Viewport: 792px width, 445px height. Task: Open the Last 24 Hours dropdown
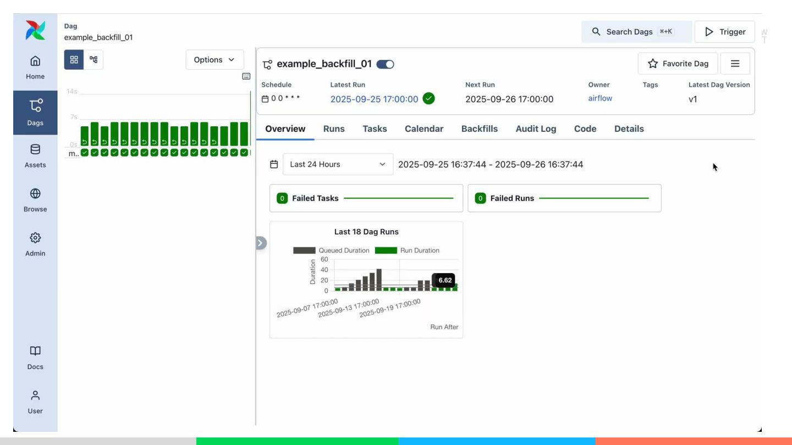pyautogui.click(x=338, y=164)
